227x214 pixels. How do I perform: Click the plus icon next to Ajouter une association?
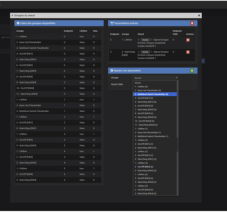112,71
